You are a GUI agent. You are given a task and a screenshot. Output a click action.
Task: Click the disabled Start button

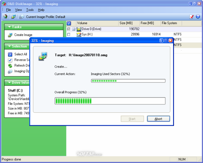tap(132, 119)
